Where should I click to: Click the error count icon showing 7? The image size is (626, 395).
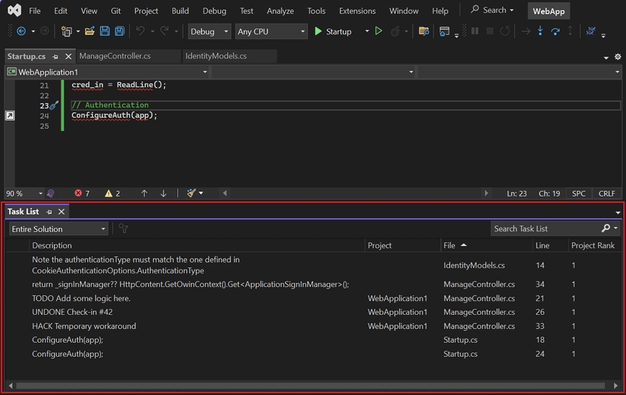pos(78,193)
